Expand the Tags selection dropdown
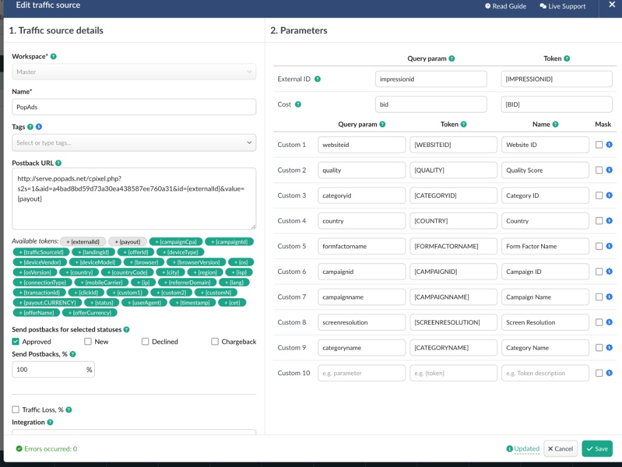 (134, 143)
